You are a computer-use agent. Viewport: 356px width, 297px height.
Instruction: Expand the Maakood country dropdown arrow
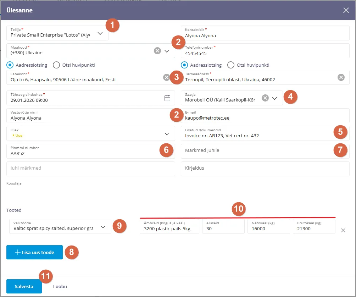(167, 51)
